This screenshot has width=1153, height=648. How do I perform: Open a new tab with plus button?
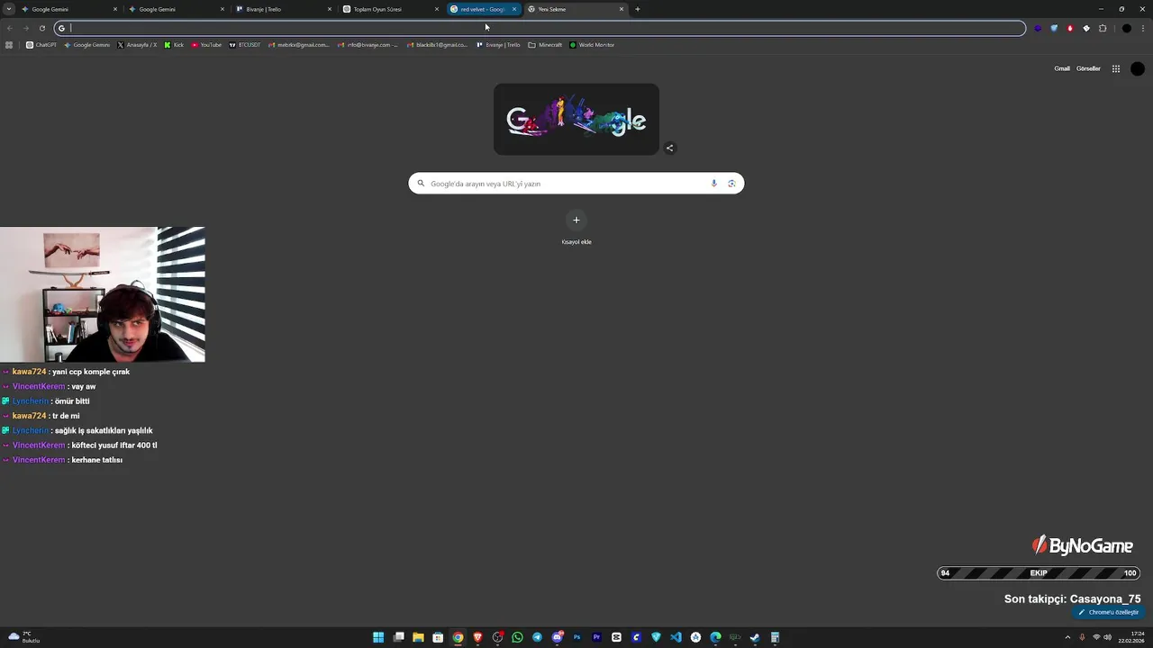point(637,9)
